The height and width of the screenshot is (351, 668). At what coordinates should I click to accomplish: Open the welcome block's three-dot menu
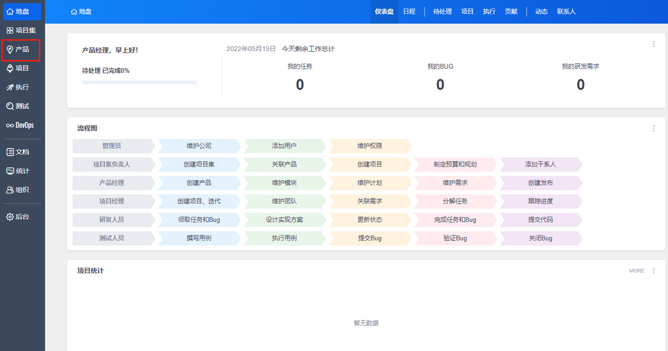click(x=654, y=44)
